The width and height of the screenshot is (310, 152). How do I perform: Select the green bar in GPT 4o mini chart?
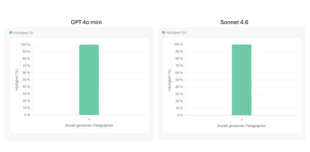point(89,80)
